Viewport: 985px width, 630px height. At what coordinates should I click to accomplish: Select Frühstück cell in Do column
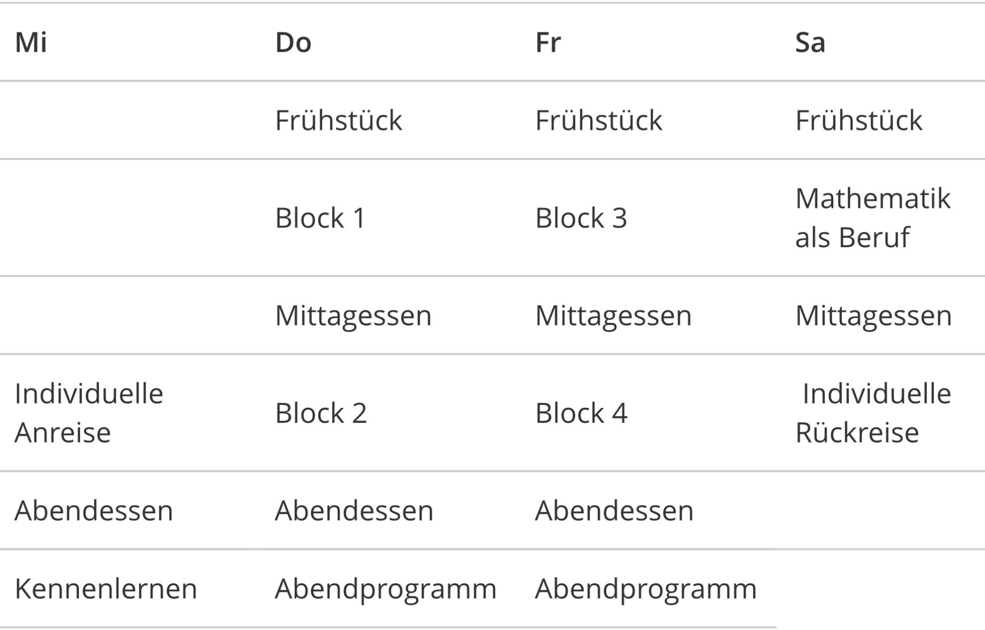[x=339, y=120]
